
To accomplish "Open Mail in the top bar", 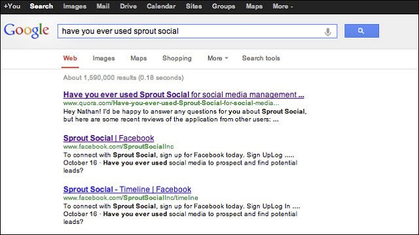I will tap(103, 6).
